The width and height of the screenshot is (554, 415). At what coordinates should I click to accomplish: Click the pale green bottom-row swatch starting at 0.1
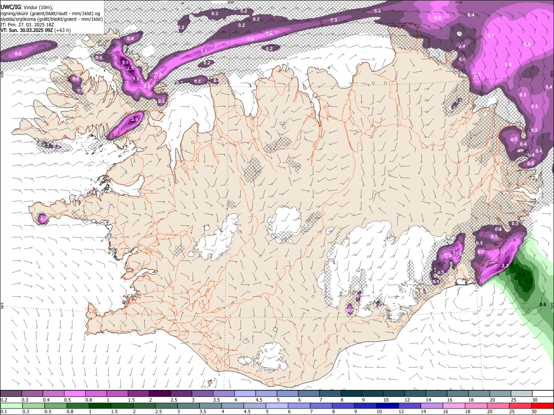point(11,405)
